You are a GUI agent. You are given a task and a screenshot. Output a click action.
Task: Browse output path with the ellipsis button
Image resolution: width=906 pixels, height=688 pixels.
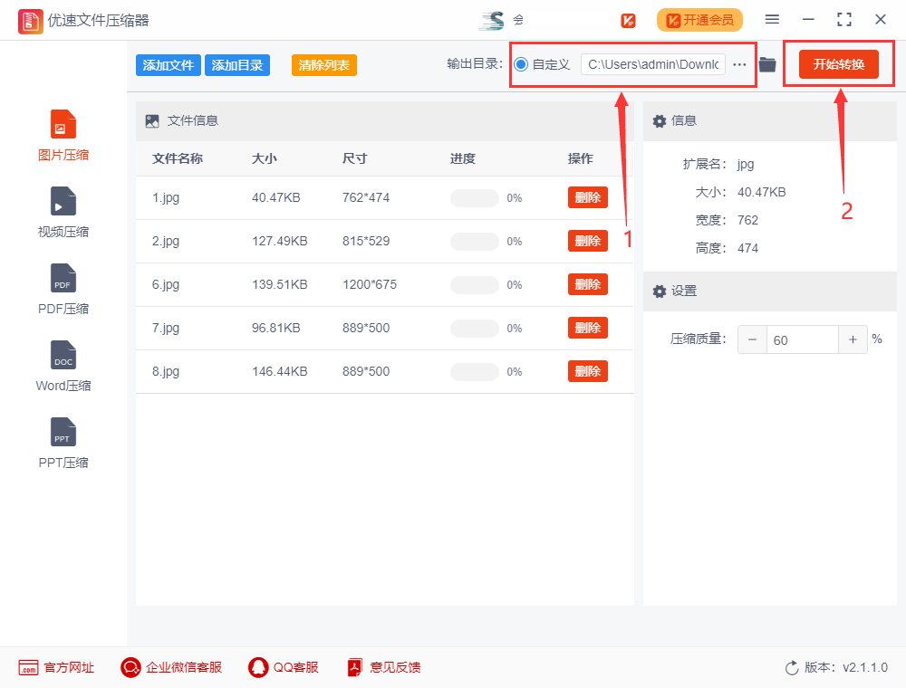(739, 64)
